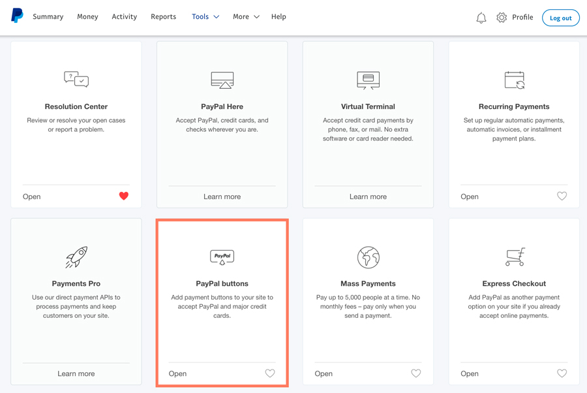Click 'Set up regular automatic payments' description
Viewport: 587px width, 393px height.
click(514, 129)
